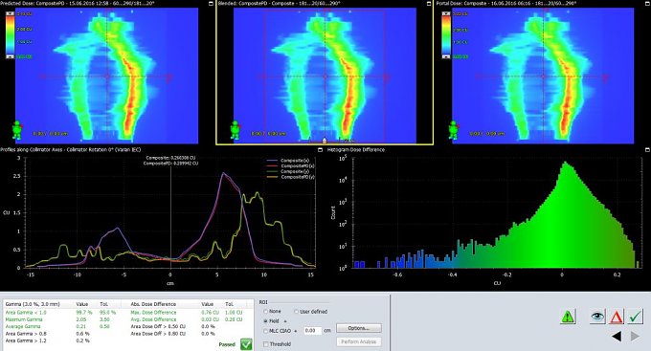
Task: Click the Average Gamma row label
Action: click(23, 326)
